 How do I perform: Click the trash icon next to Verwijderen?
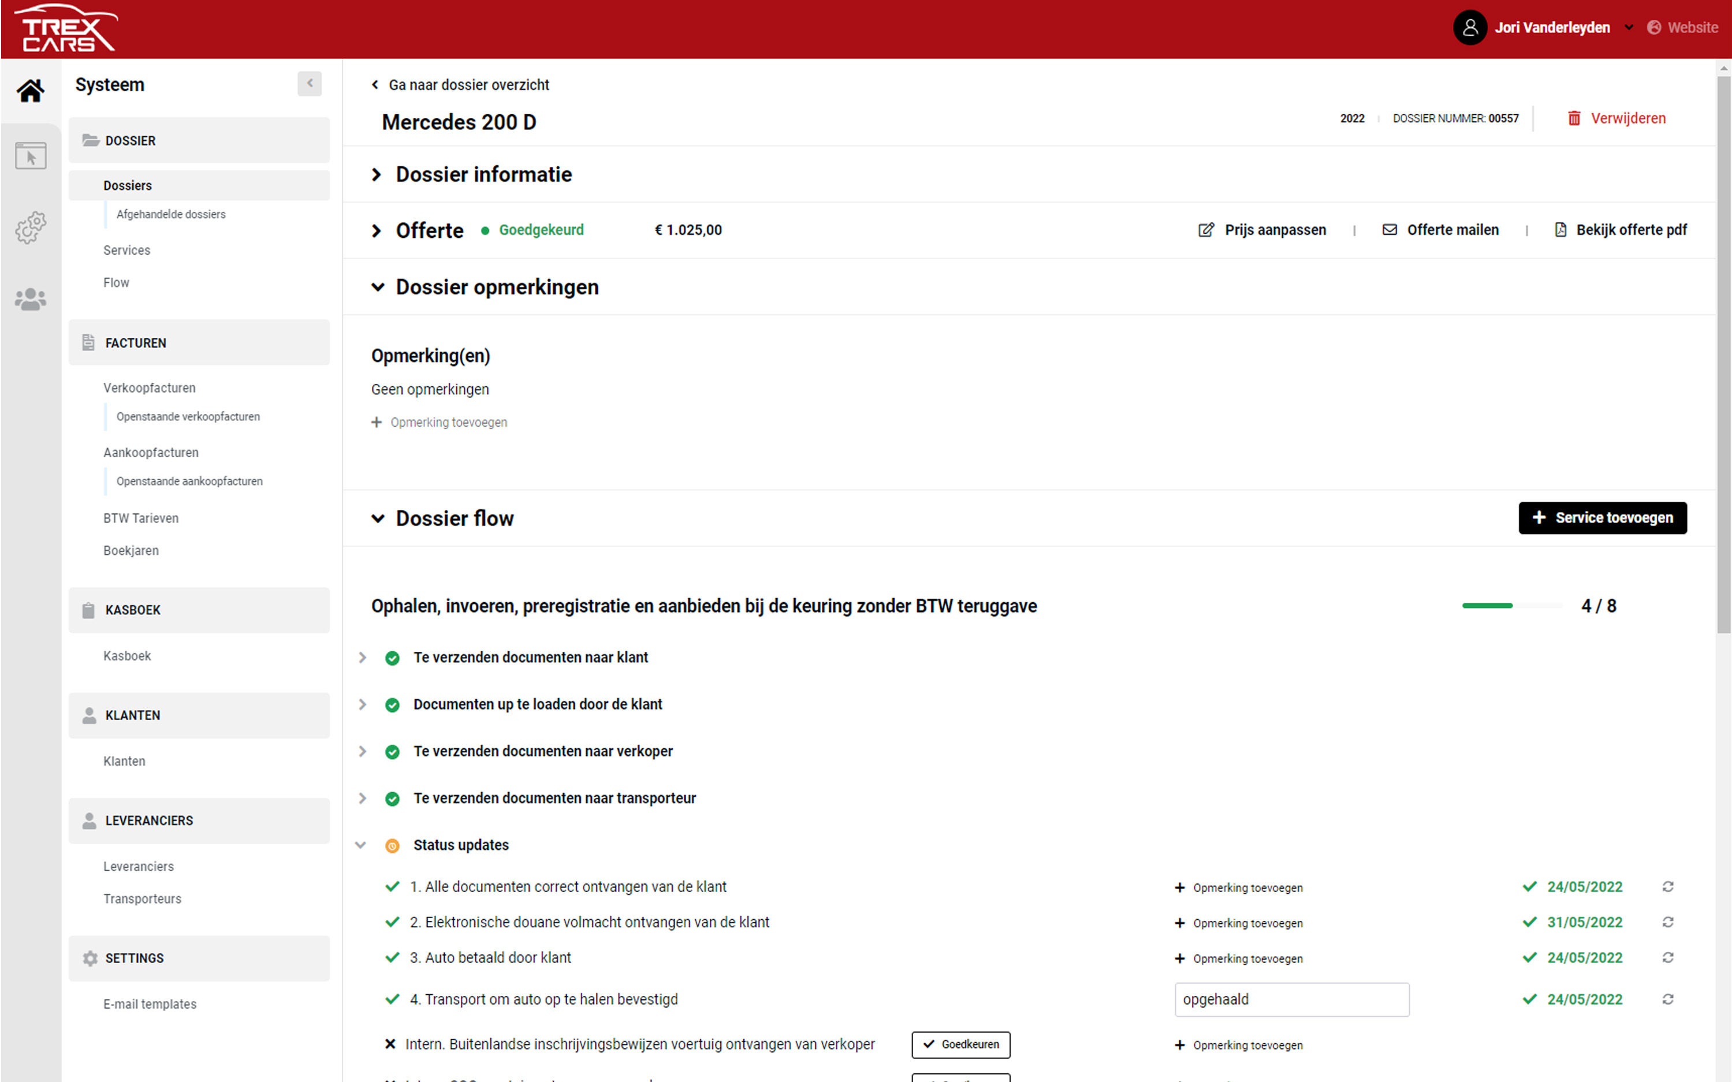[x=1574, y=118]
